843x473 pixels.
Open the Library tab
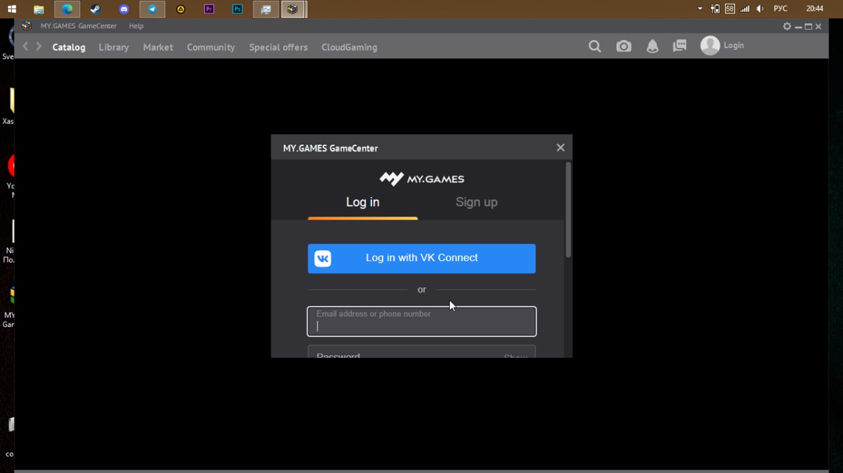pos(114,47)
